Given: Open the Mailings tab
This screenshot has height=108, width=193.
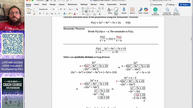Looking at the screenshot, I should point(84,4).
